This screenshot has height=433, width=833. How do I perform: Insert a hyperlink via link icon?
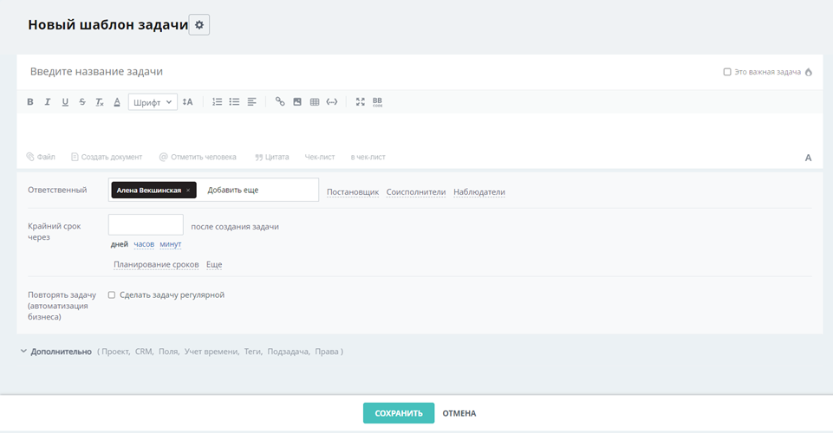point(280,102)
